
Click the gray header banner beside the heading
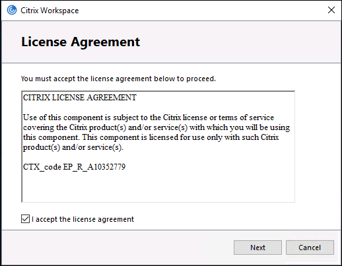[x=240, y=42]
